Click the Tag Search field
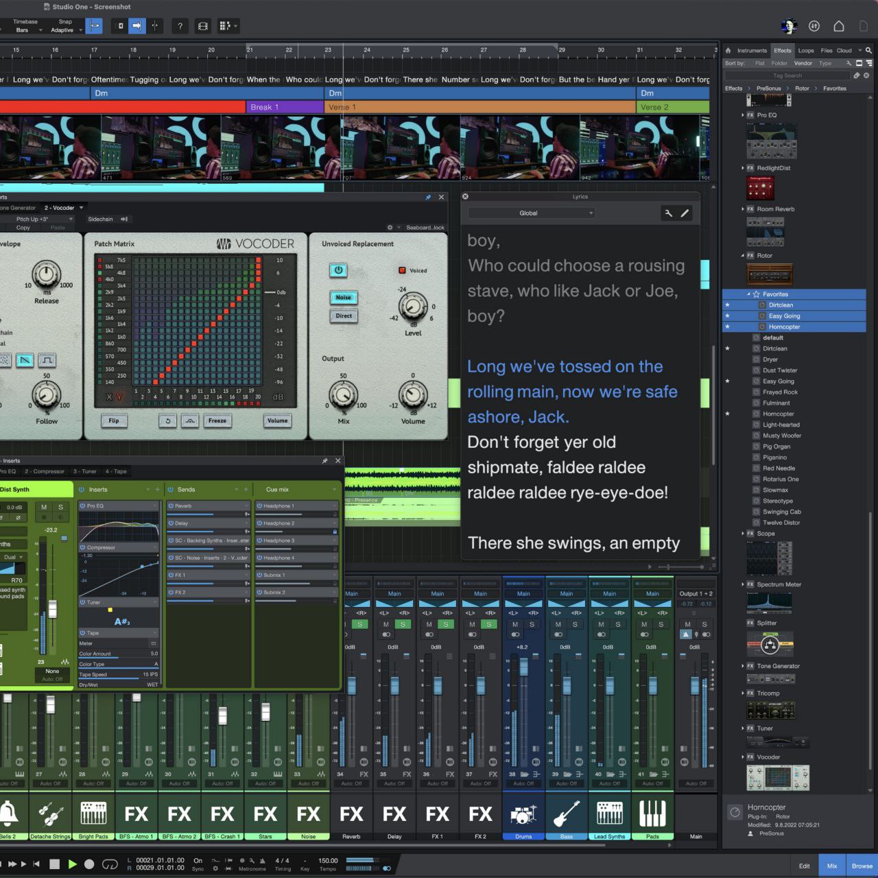This screenshot has width=878, height=878. (787, 75)
